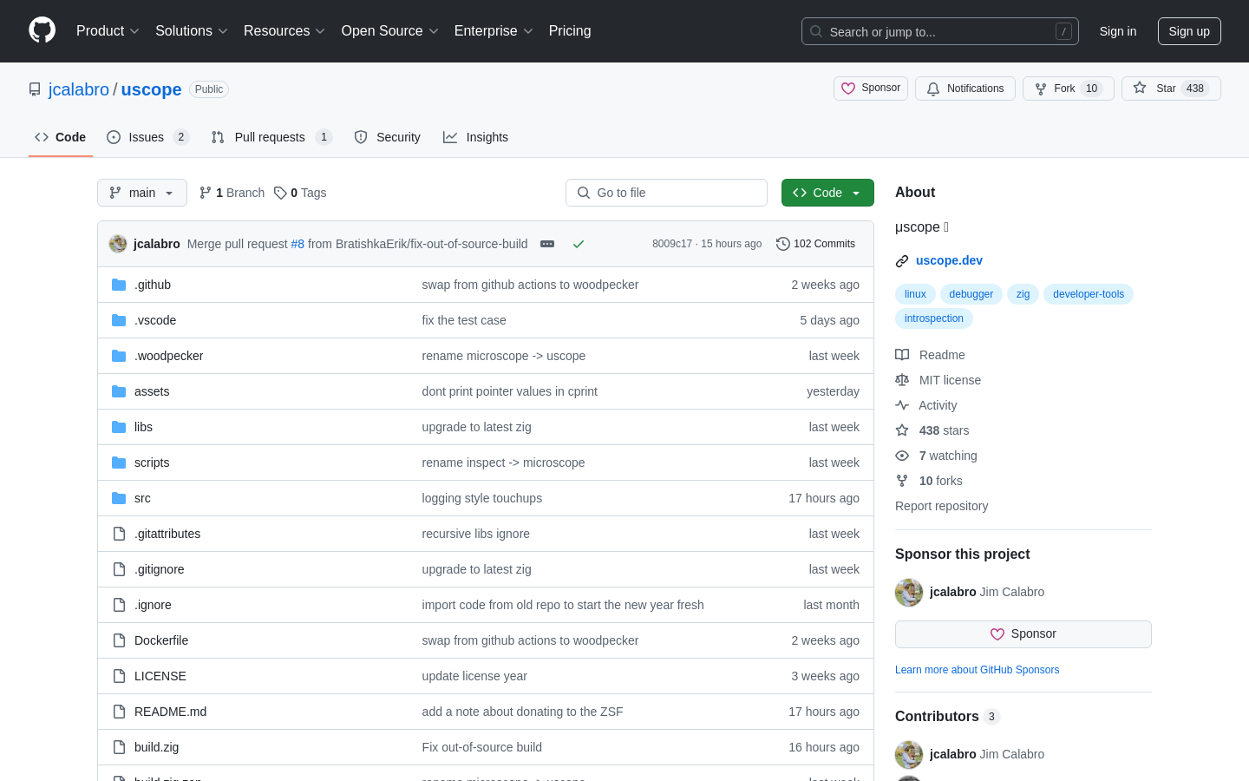The image size is (1249, 781).
Task: Expand commit message ellipsis button
Action: [547, 244]
